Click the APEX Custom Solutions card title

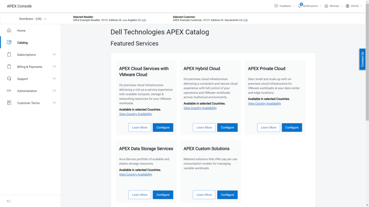(206, 148)
